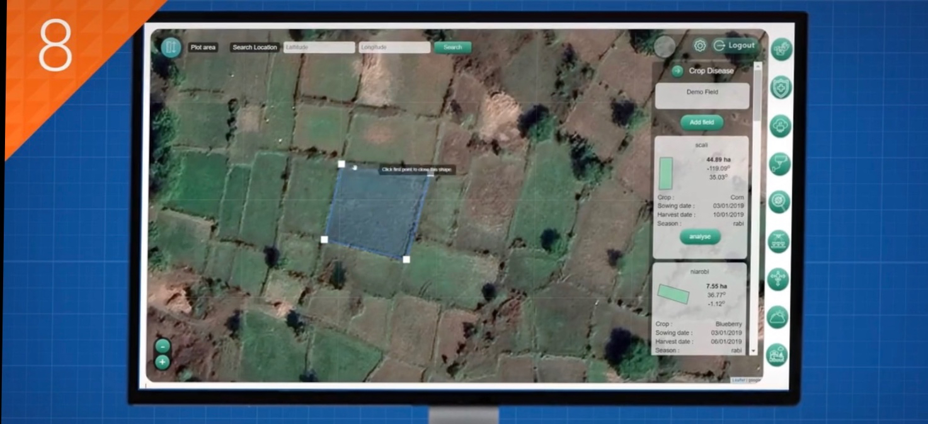Log out using the Logout button
This screenshot has width=928, height=424.
pos(735,45)
